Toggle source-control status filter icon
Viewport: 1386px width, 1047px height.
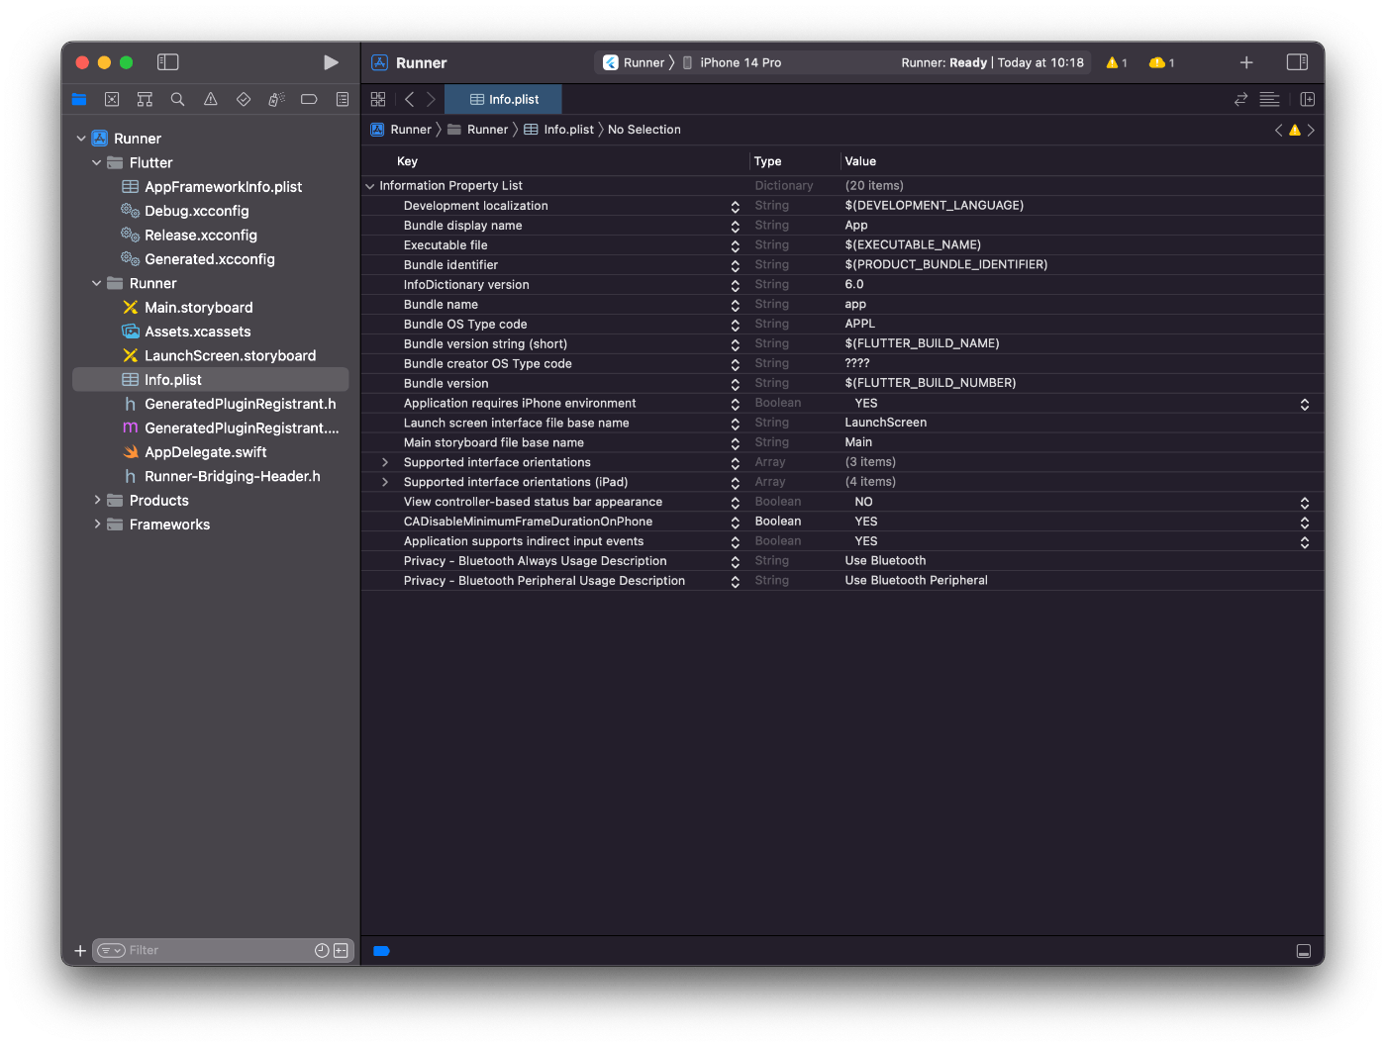click(341, 951)
